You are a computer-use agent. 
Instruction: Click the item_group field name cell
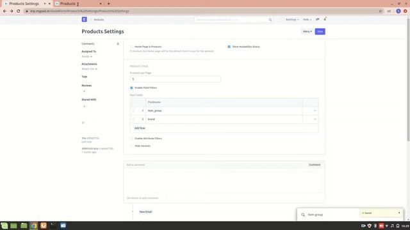coord(224,111)
